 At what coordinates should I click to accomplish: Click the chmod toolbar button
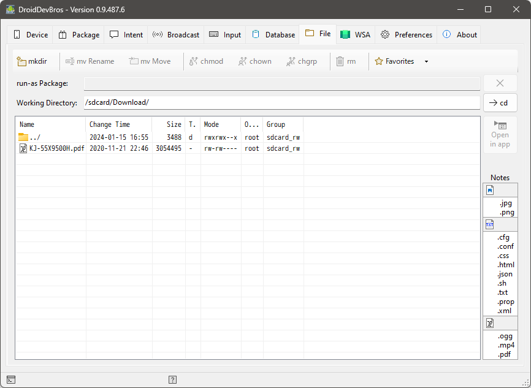(206, 61)
